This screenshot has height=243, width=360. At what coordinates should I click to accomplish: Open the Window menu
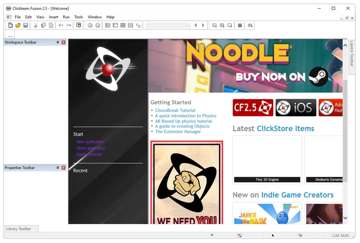(95, 17)
